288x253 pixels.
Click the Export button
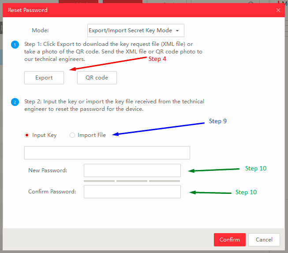pyautogui.click(x=44, y=78)
